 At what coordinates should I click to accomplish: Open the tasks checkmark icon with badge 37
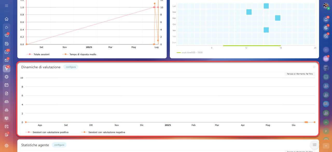click(x=6, y=52)
